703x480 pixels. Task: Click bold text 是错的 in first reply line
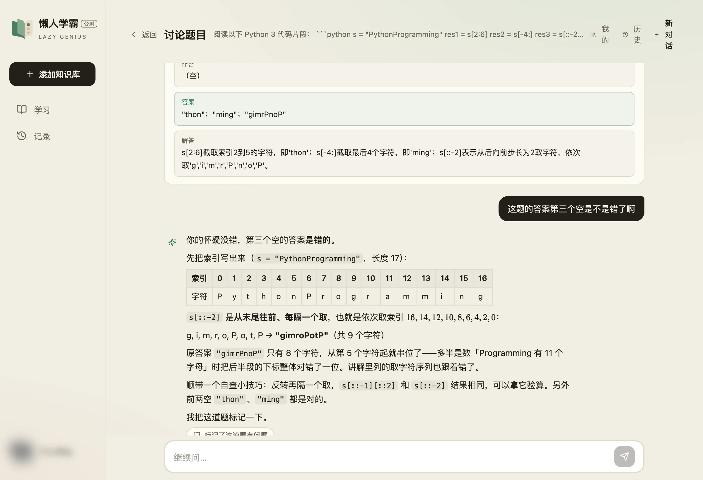click(318, 240)
